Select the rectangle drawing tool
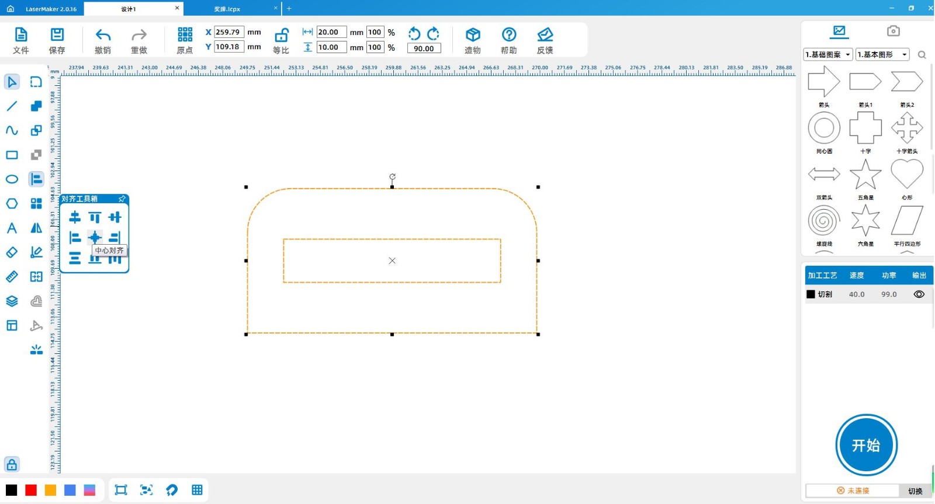The width and height of the screenshot is (935, 504). click(x=12, y=155)
